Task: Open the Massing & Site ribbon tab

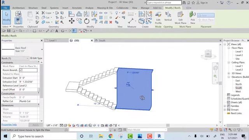Action: tap(105, 8)
